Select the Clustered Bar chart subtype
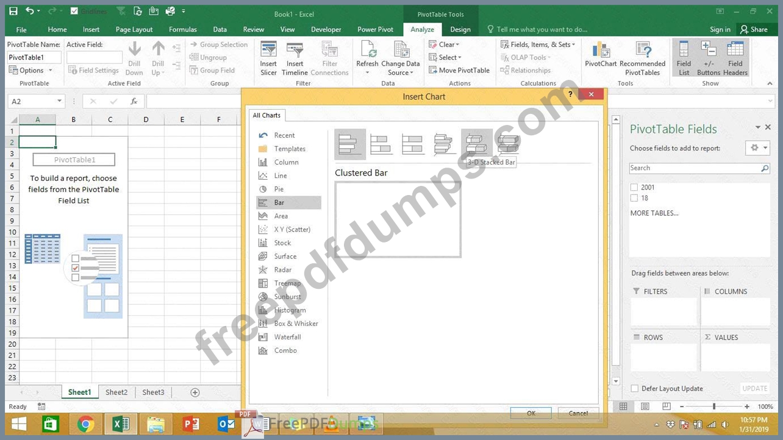 pos(350,144)
